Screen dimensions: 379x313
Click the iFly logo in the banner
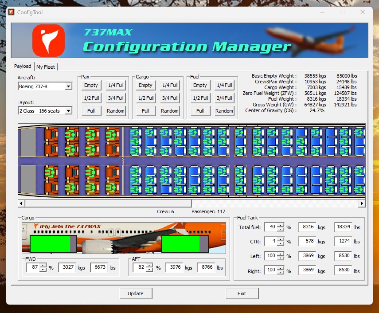[49, 40]
